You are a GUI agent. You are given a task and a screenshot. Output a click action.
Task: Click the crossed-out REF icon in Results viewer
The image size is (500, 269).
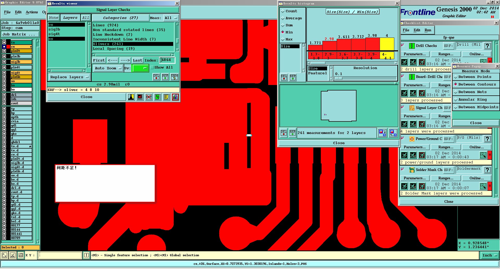pyautogui.click(x=149, y=97)
